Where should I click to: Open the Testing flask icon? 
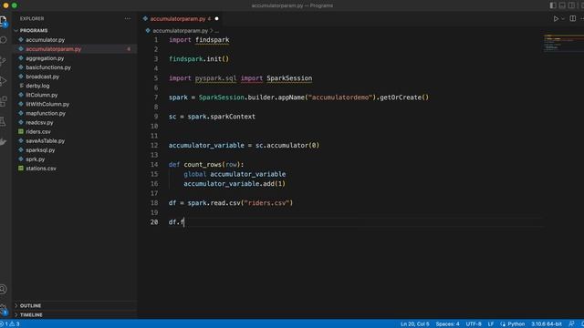tap(4, 121)
